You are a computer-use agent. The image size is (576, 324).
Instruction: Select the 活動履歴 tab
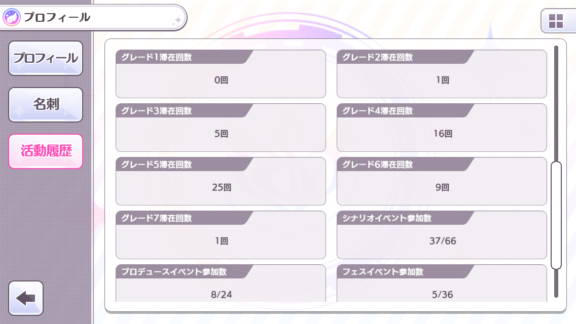46,151
